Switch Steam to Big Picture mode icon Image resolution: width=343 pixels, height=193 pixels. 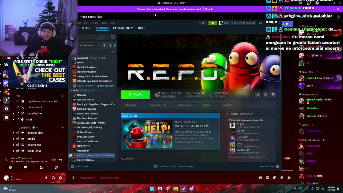coord(260,23)
